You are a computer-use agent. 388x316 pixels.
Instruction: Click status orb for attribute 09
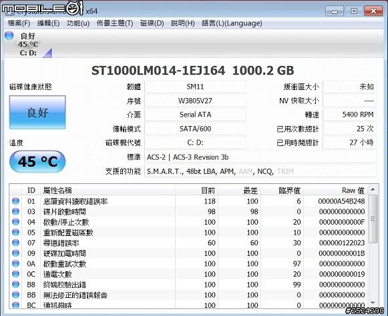point(15,253)
